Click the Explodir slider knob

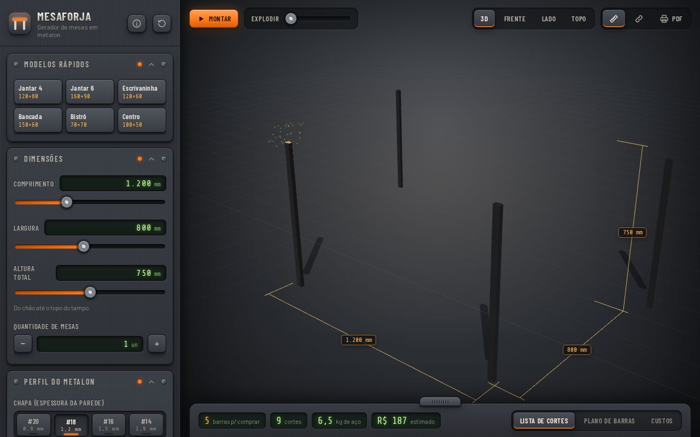pyautogui.click(x=291, y=19)
